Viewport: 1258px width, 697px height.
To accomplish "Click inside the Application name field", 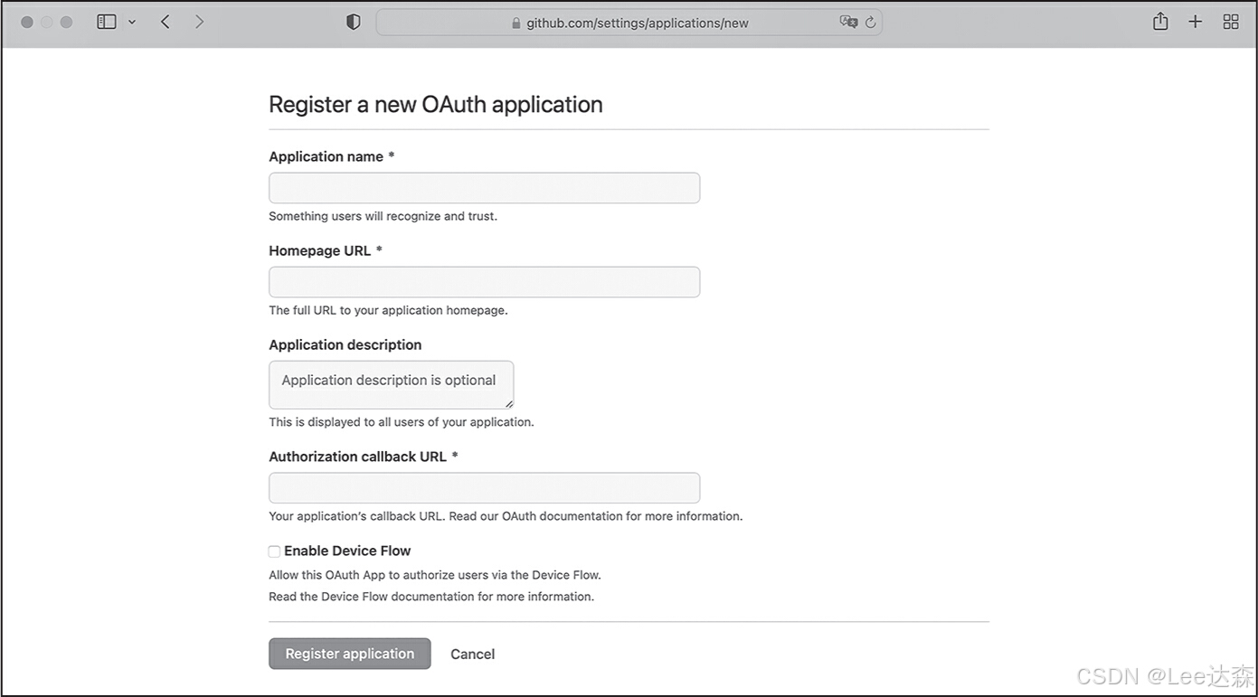I will (x=484, y=187).
